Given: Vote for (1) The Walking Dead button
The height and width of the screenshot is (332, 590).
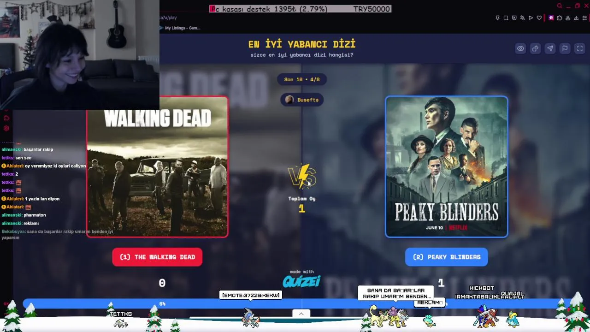Looking at the screenshot, I should click(x=157, y=257).
